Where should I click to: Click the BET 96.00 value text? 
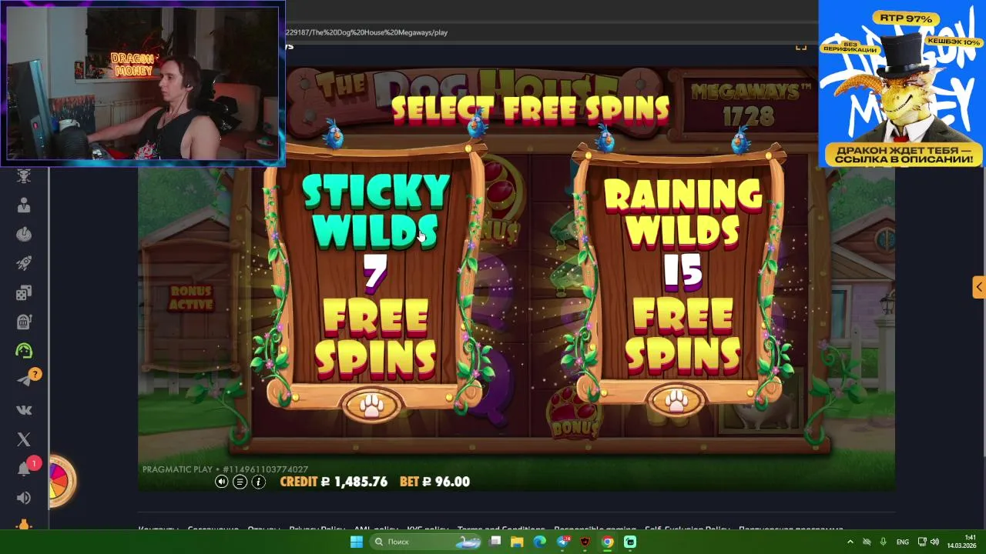[434, 482]
